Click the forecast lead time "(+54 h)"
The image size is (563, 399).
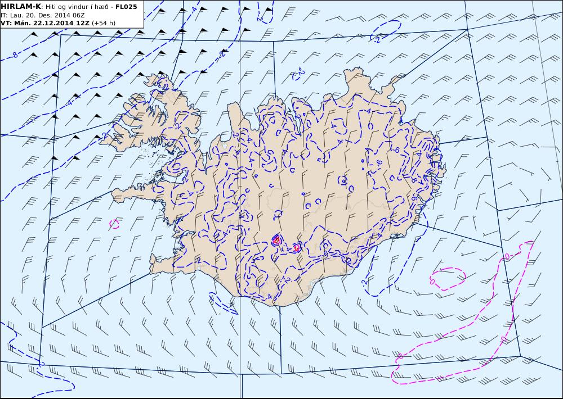104,23
